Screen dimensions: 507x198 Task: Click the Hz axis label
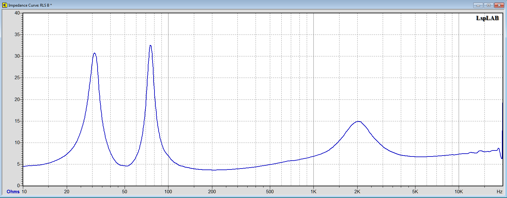point(500,192)
